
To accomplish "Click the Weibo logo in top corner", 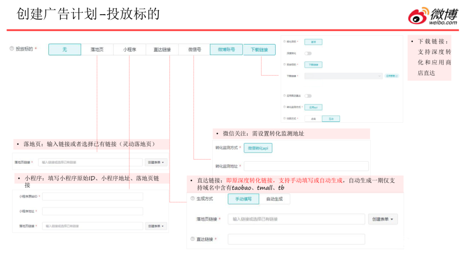I will point(432,16).
